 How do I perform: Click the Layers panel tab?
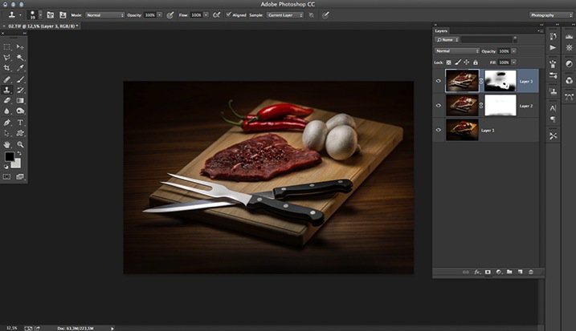coord(443,30)
